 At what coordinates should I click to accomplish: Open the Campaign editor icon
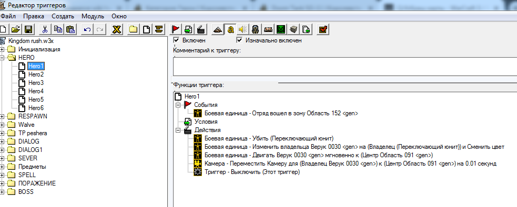pos(268,29)
